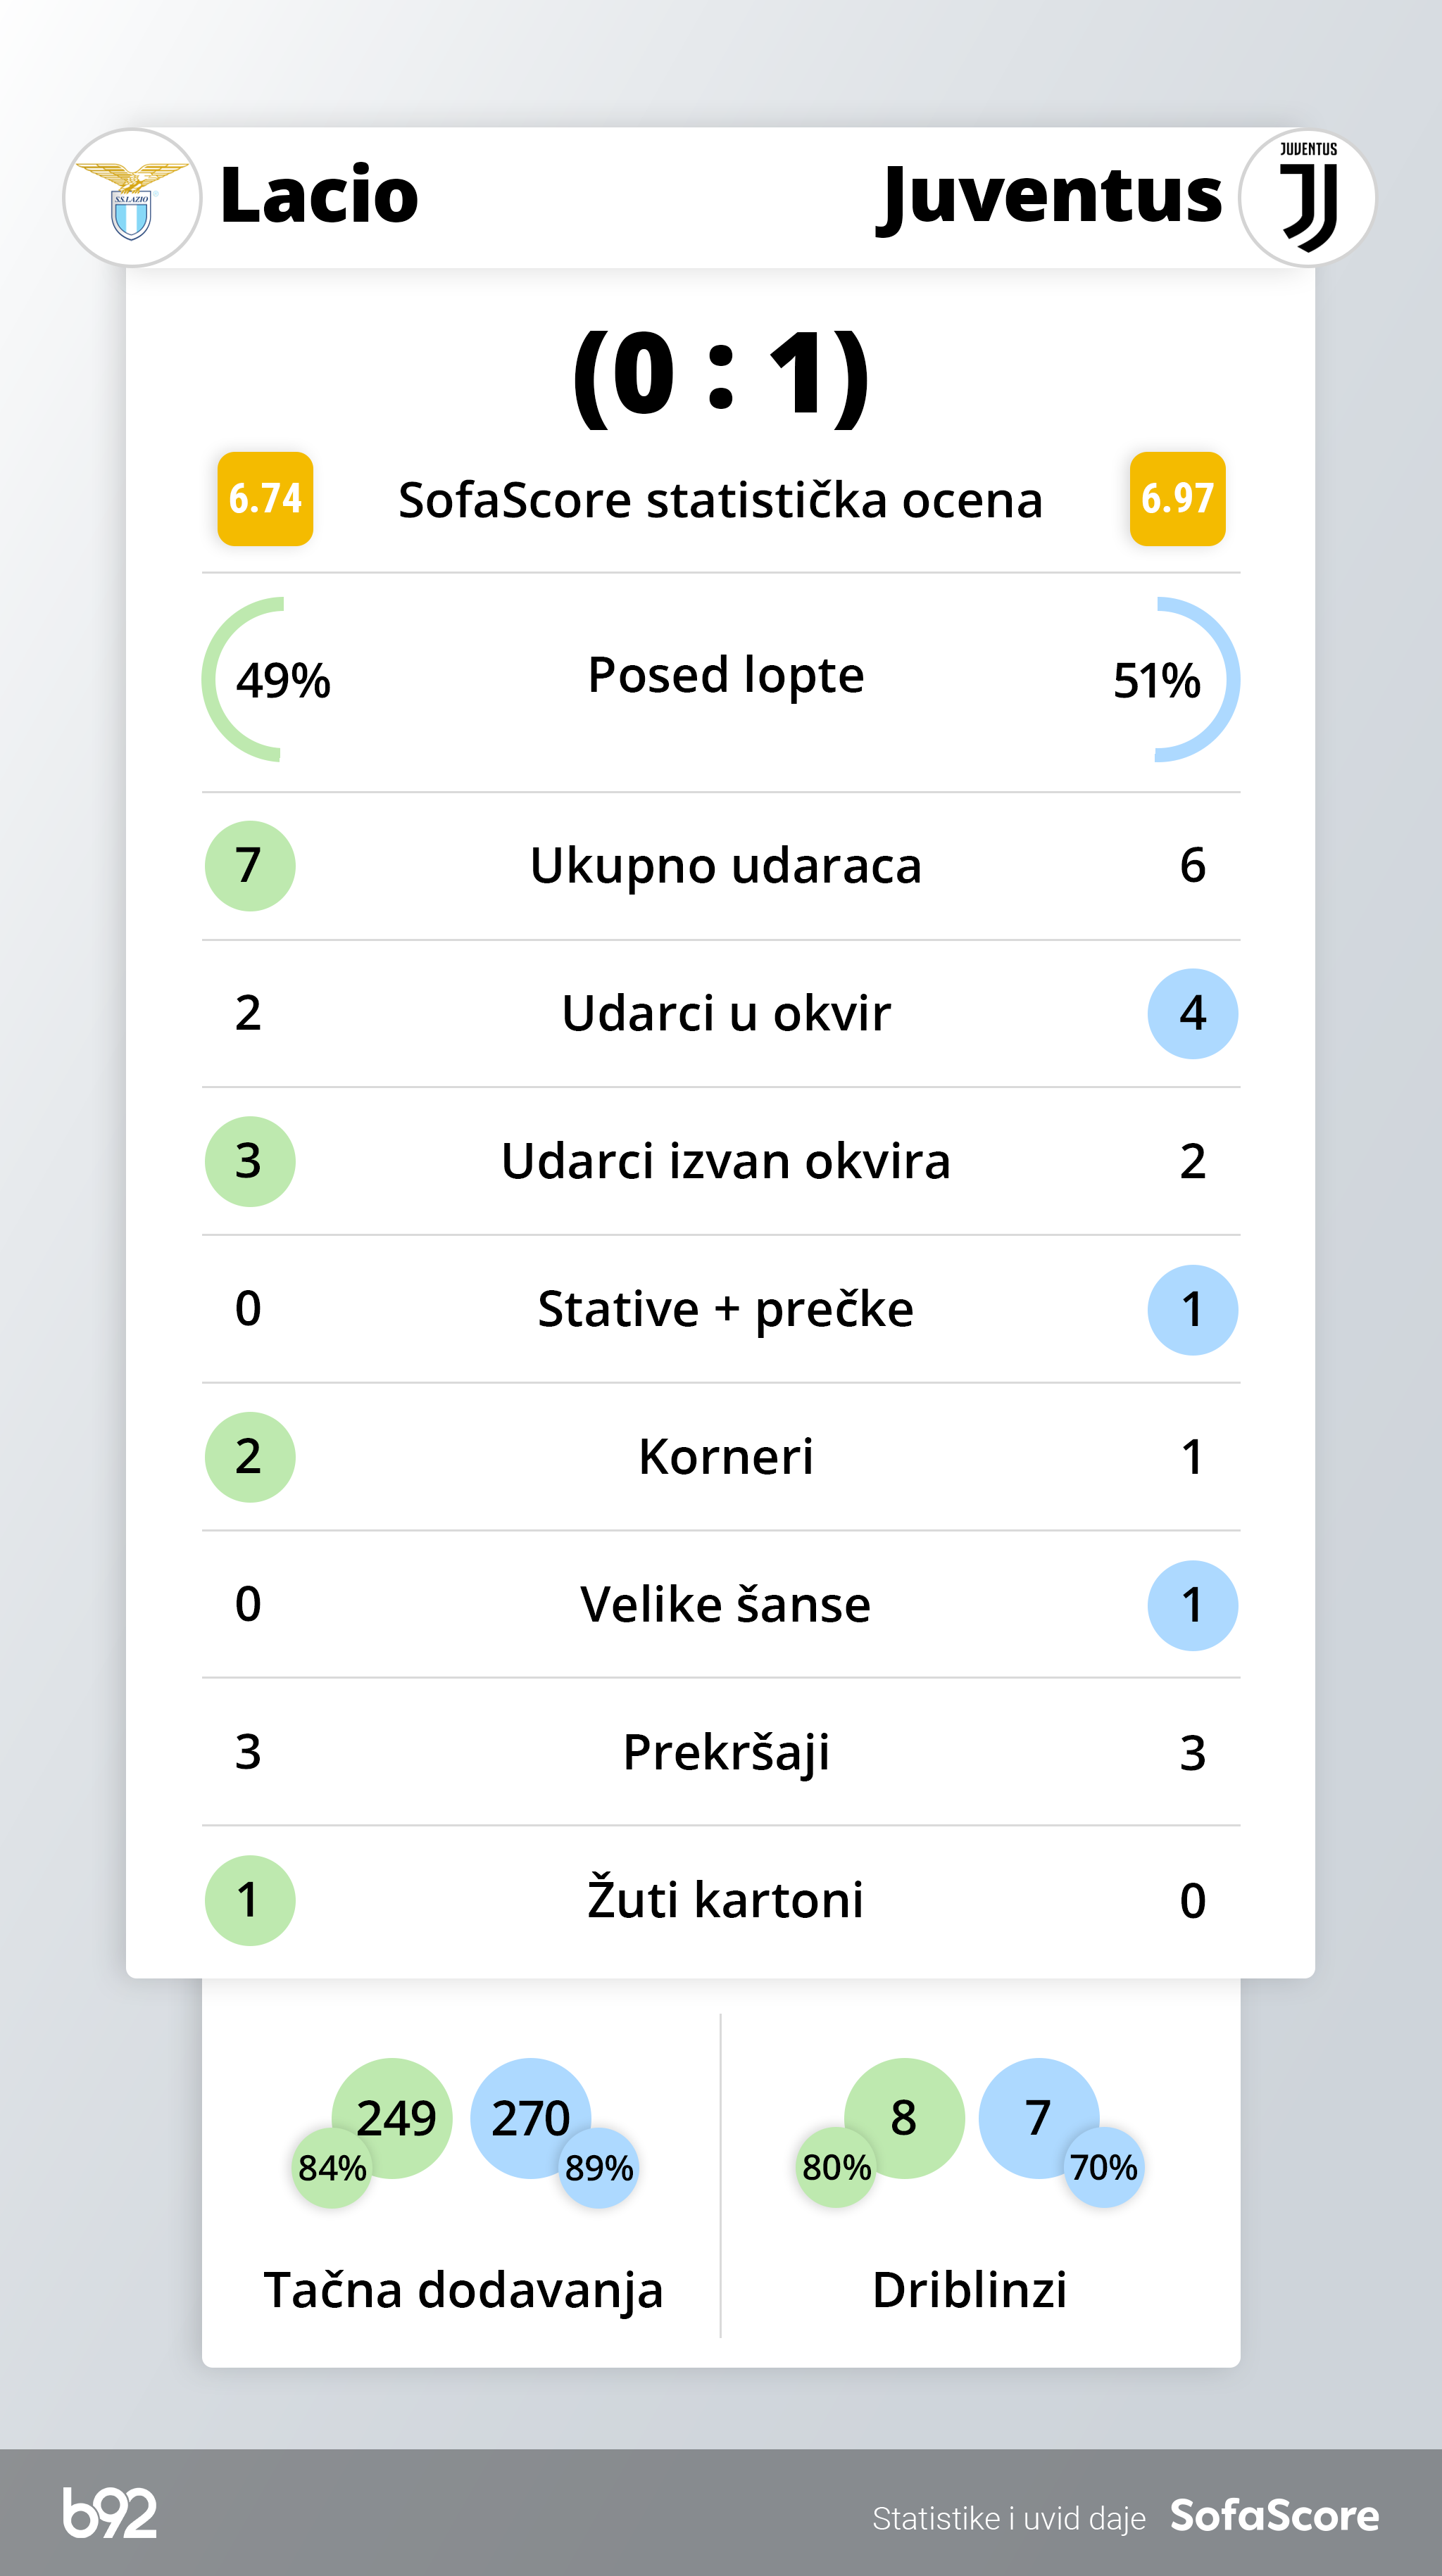The width and height of the screenshot is (1442, 2576).
Task: Click the b92 logo in footer
Action: (x=110, y=2513)
